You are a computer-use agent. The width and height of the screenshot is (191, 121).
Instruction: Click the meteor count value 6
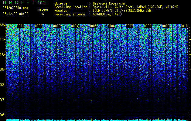tap(43, 14)
